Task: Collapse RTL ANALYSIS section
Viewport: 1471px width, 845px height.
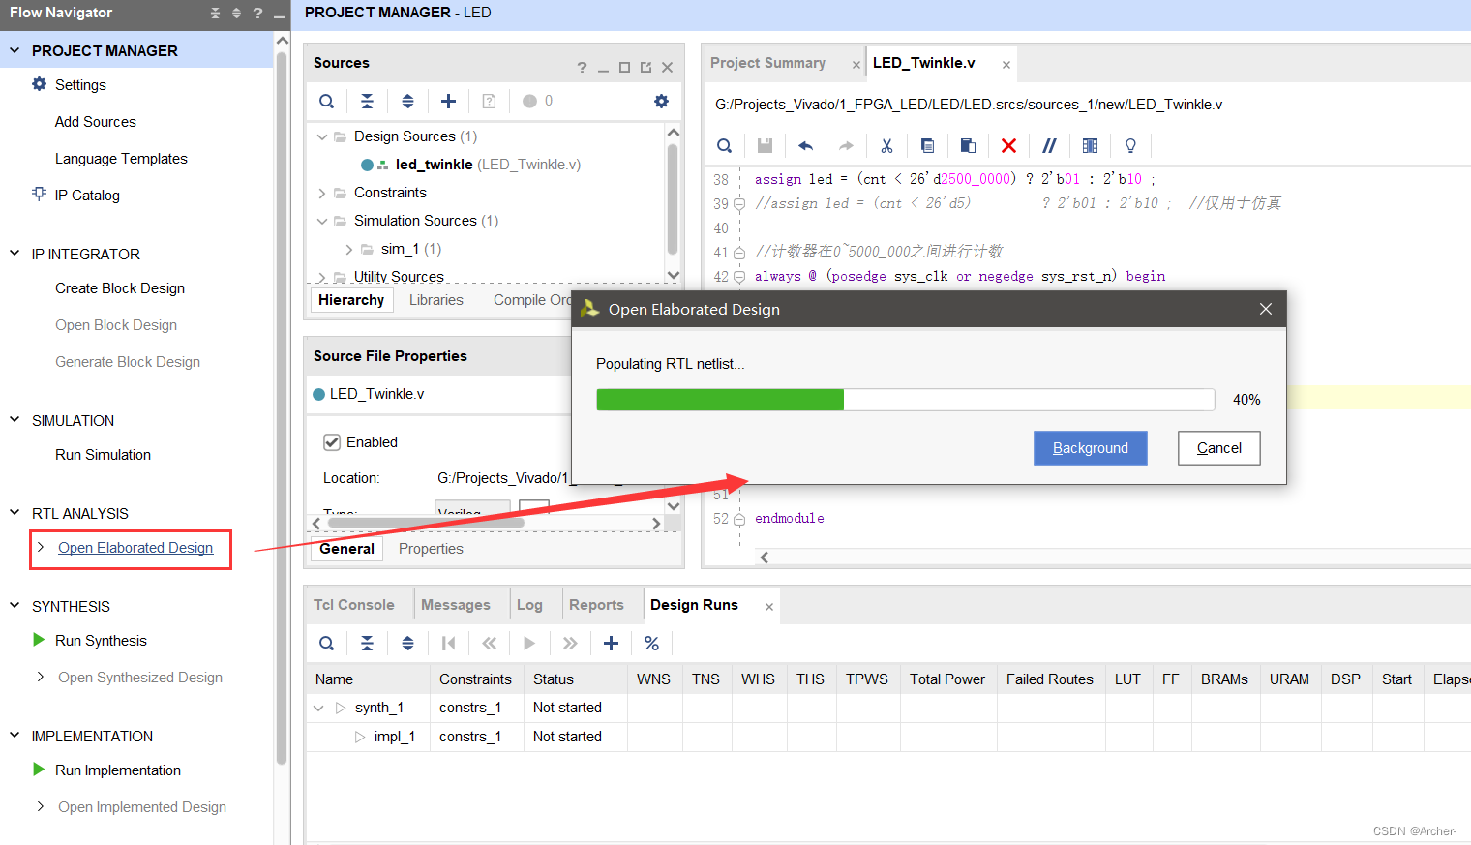Action: click(15, 513)
